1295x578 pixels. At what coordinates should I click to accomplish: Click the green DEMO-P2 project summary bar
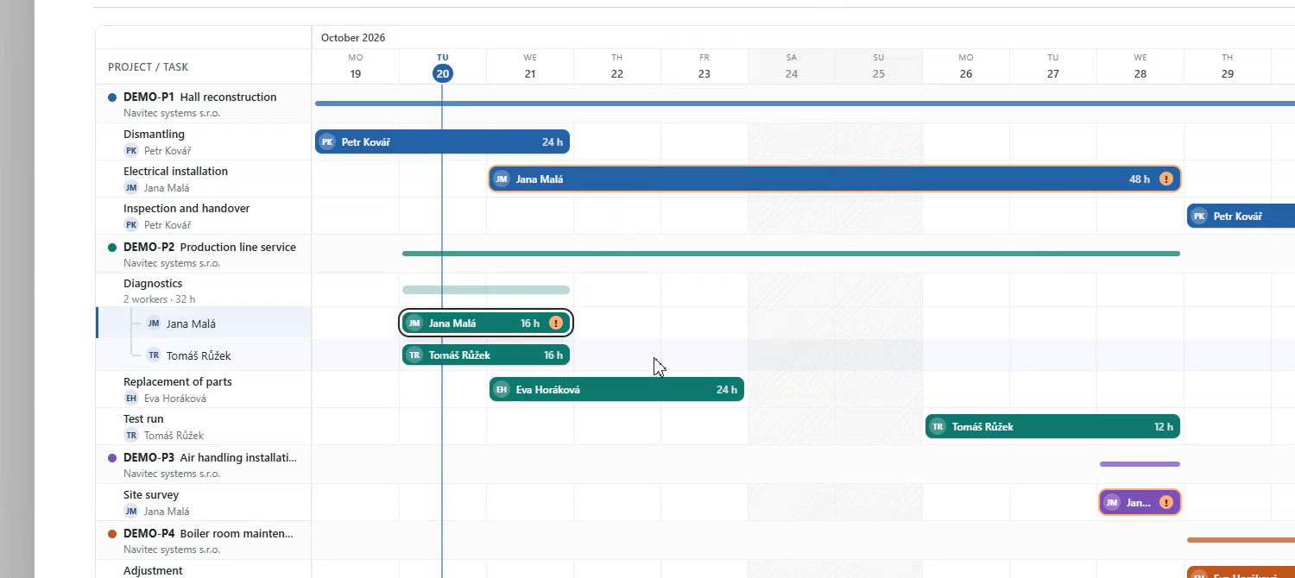click(791, 254)
